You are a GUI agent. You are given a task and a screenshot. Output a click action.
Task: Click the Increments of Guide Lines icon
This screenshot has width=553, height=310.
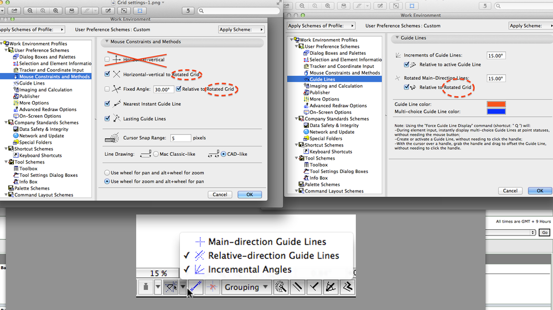(398, 55)
